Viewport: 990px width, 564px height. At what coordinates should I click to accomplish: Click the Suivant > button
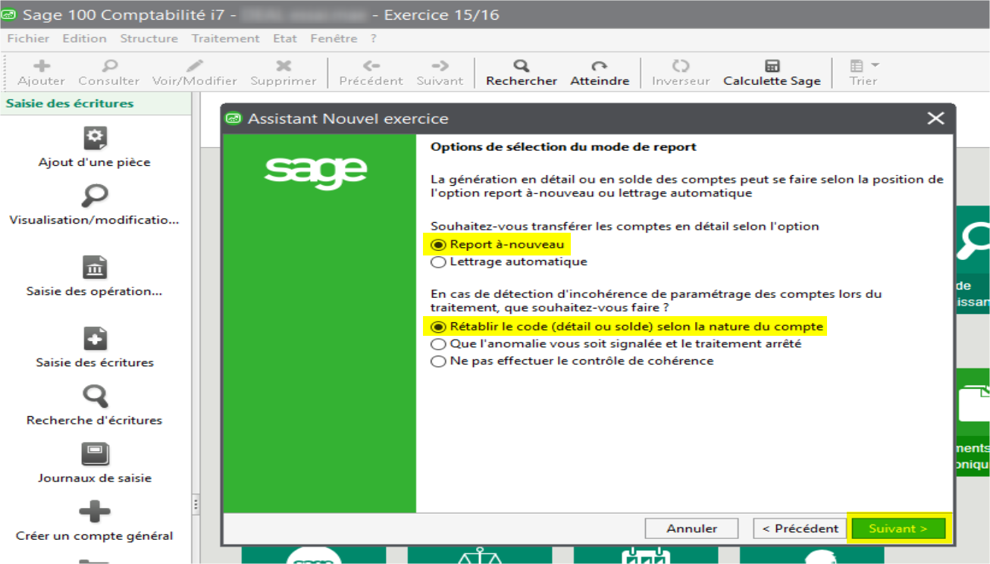898,528
